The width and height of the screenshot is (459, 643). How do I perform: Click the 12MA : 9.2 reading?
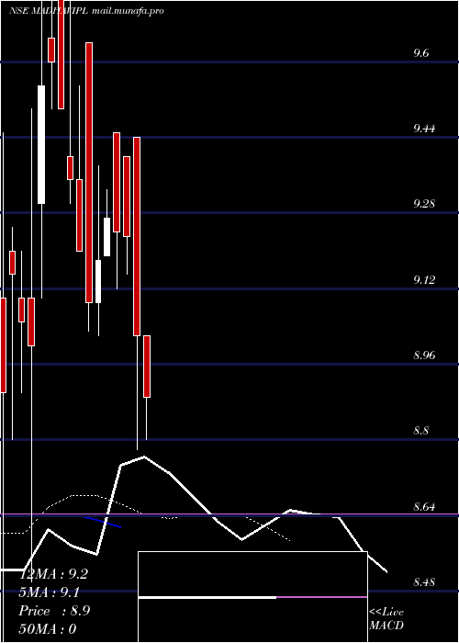pos(53,574)
